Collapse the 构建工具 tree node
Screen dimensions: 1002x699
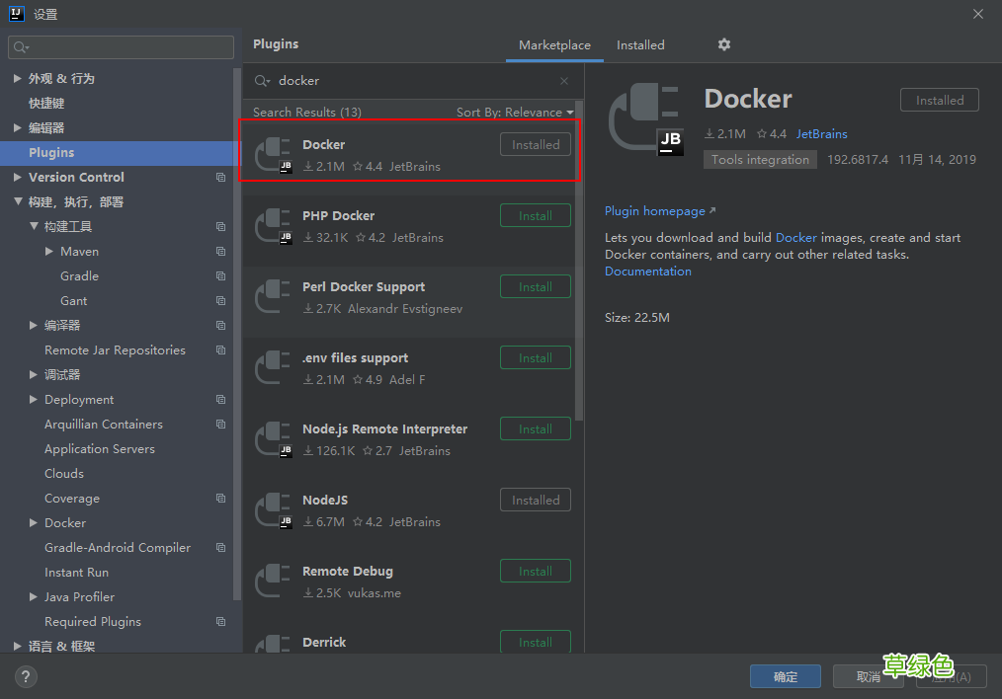point(34,227)
